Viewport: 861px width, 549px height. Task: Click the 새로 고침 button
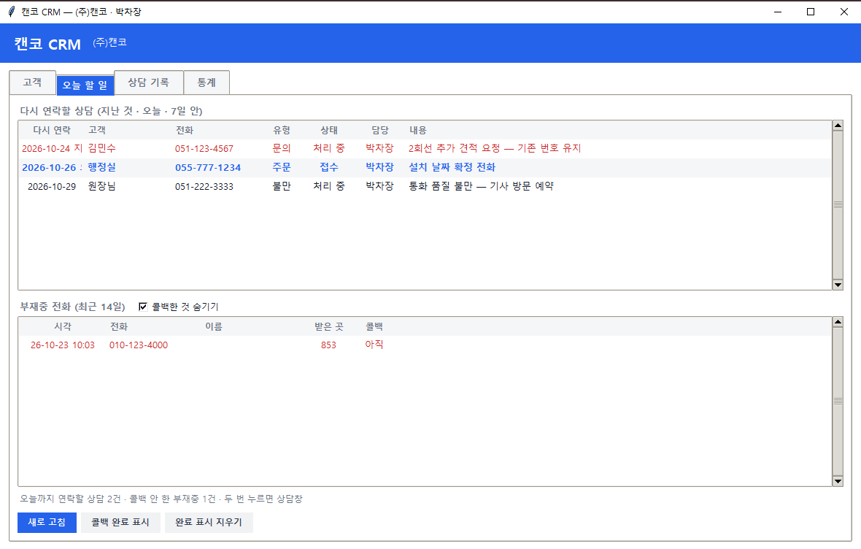click(x=47, y=522)
